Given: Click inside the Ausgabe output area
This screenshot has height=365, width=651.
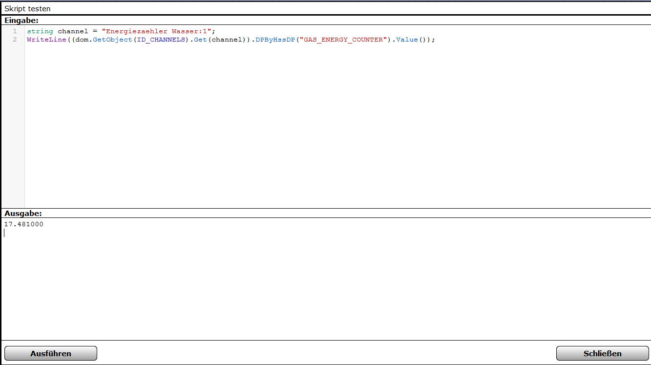Looking at the screenshot, I should [326, 279].
